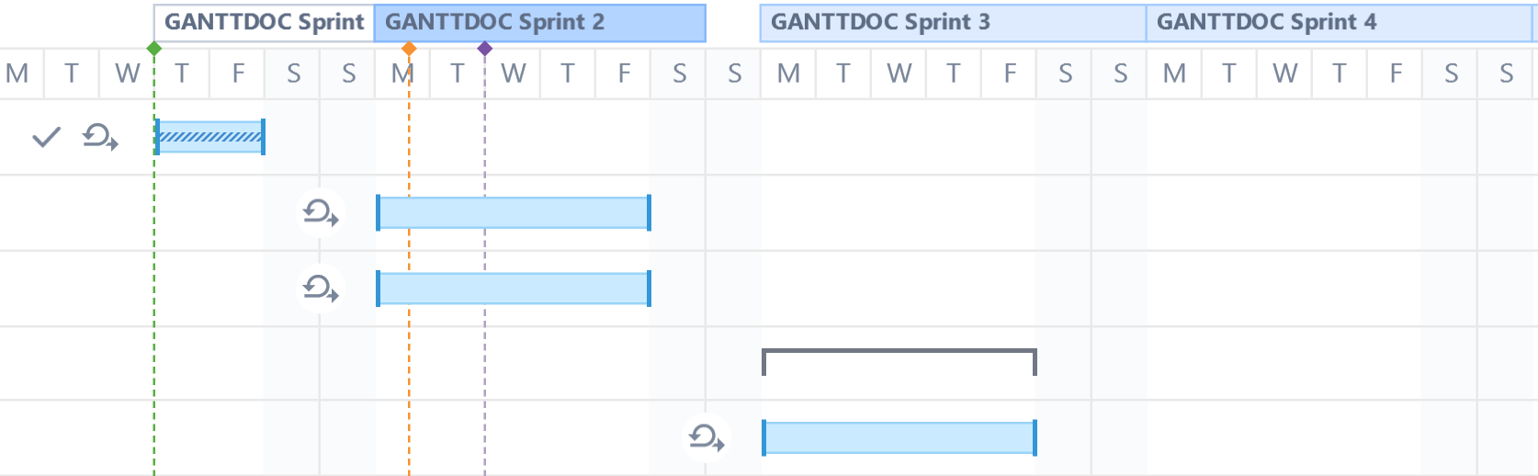Click the sprint icon beside the checkmark
Image resolution: width=1538 pixels, height=476 pixels.
tap(99, 138)
